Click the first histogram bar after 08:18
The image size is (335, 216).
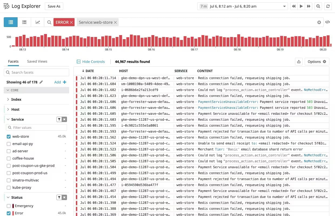click(239, 40)
